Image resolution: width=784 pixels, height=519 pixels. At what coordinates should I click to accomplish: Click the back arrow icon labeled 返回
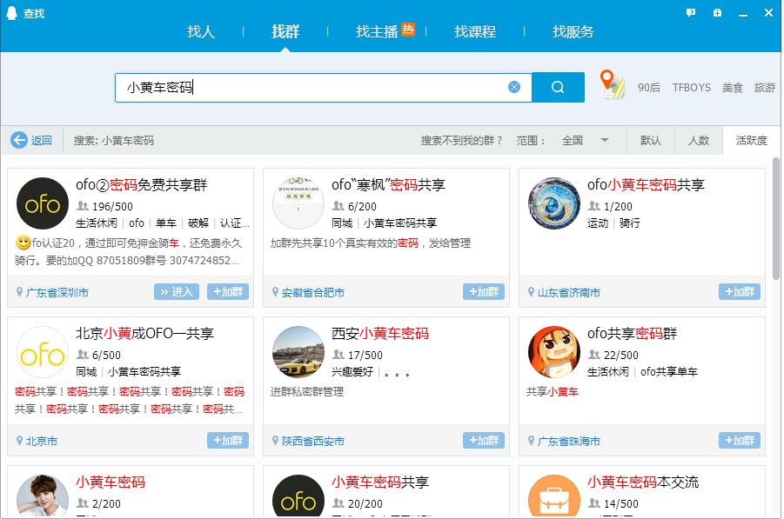(x=19, y=140)
